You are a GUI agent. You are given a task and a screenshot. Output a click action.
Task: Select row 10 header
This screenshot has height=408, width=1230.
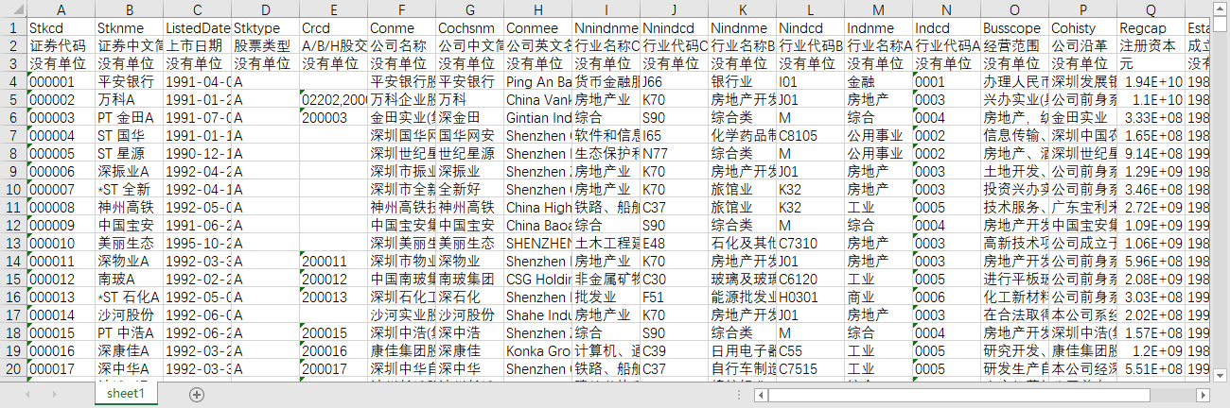pos(13,190)
